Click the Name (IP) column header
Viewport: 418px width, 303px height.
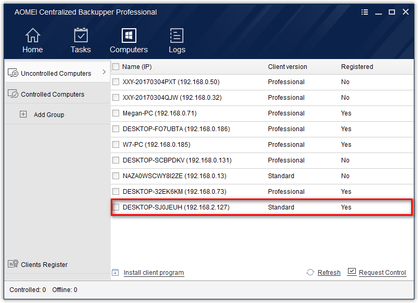(x=137, y=67)
